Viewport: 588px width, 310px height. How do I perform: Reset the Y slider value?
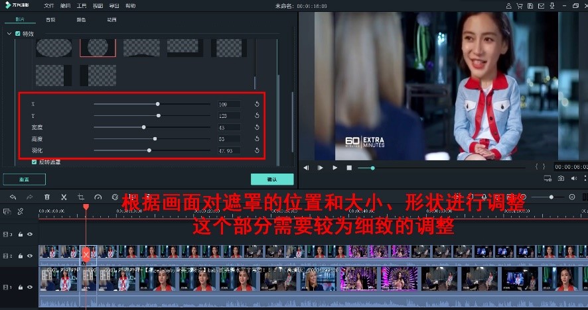click(x=257, y=116)
